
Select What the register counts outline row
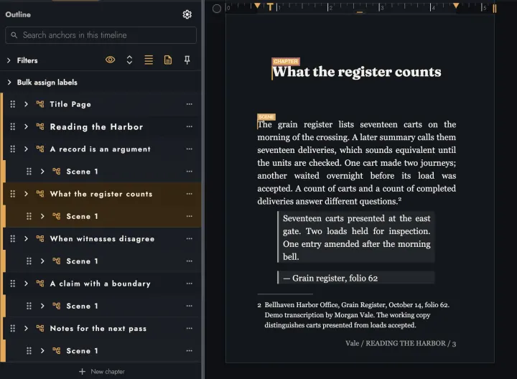[102, 194]
